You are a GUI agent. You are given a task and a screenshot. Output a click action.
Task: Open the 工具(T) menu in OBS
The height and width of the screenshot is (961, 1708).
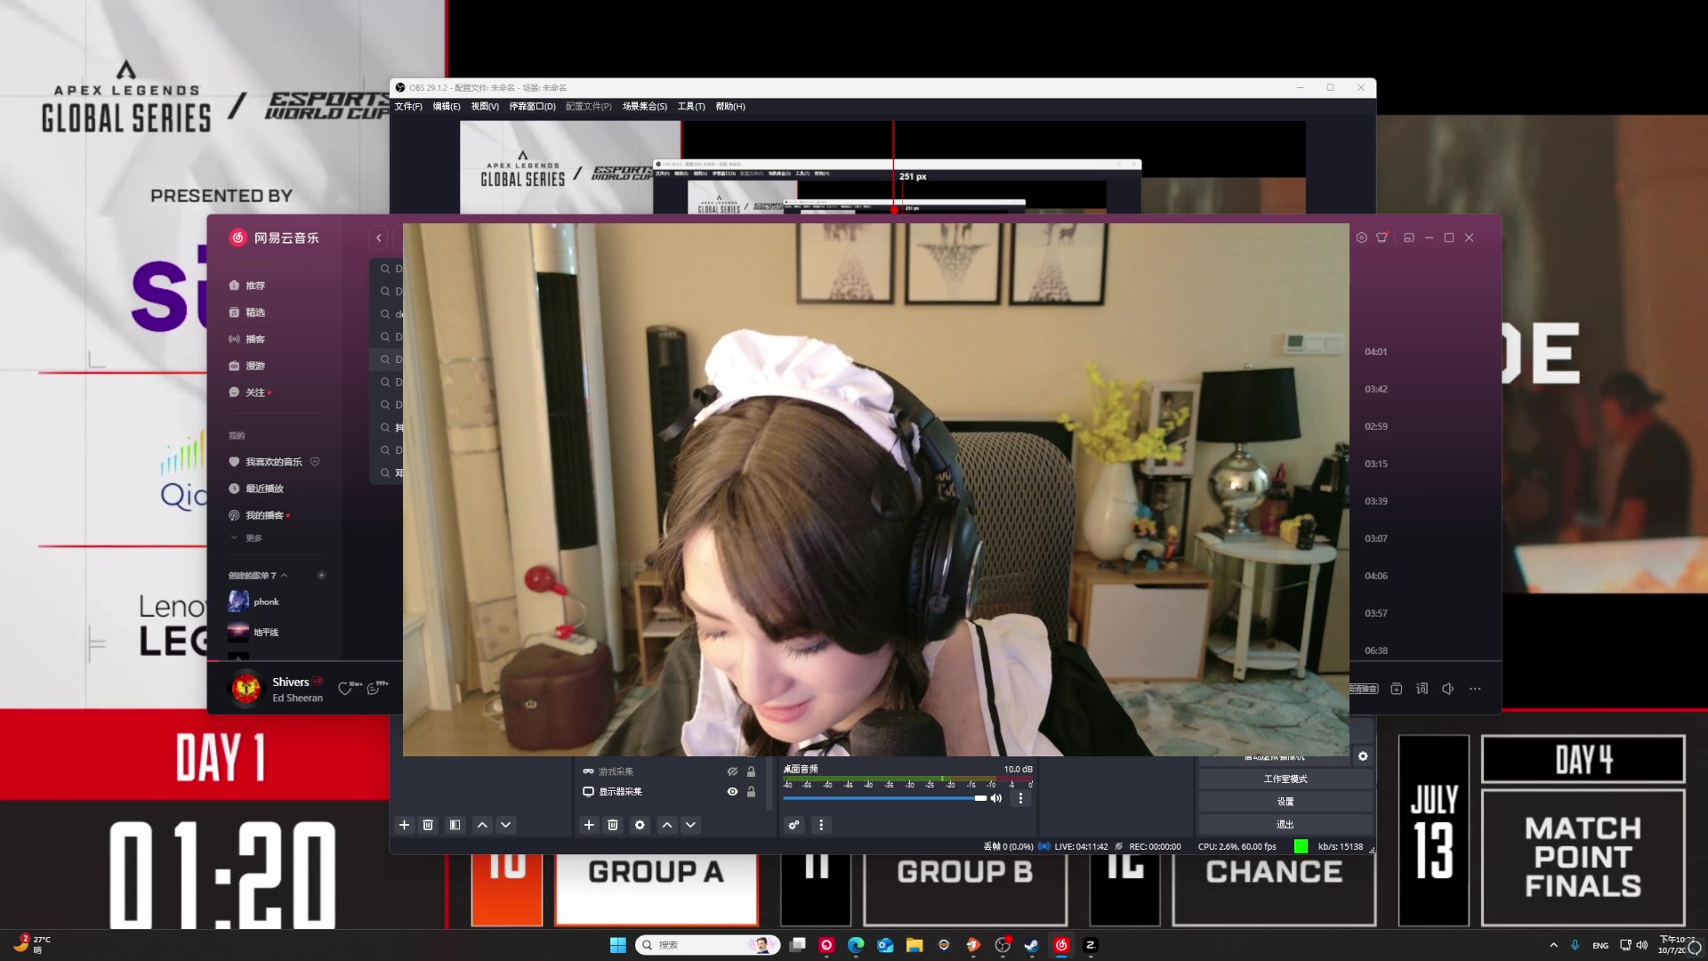690,107
